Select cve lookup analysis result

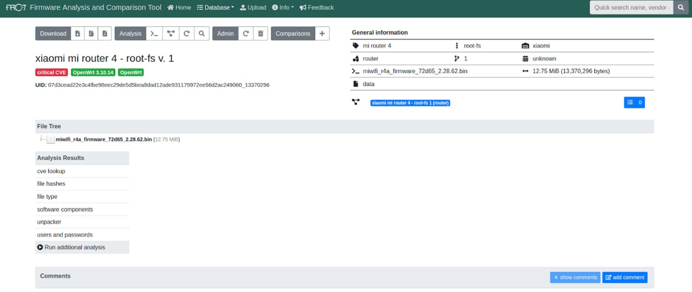coord(82,171)
